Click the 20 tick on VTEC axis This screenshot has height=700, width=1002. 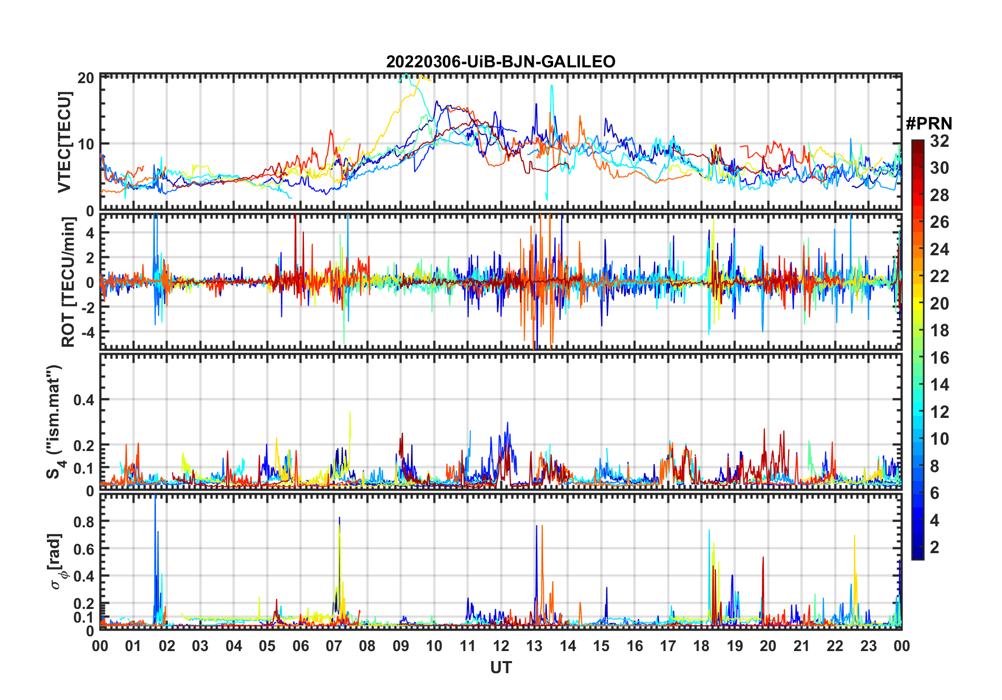86,78
